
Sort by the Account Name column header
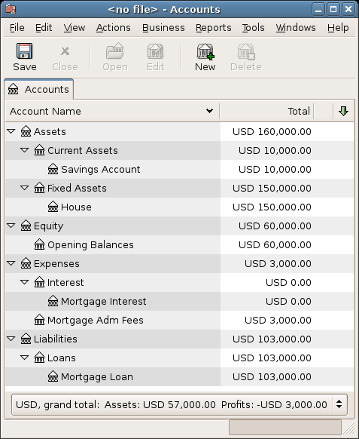(112, 111)
